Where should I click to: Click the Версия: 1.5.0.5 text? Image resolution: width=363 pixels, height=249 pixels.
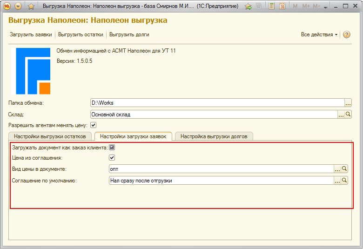pos(74,61)
